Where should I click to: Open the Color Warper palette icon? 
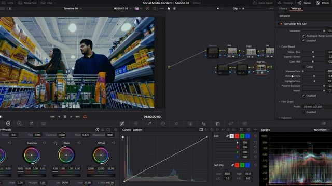pos(136,123)
